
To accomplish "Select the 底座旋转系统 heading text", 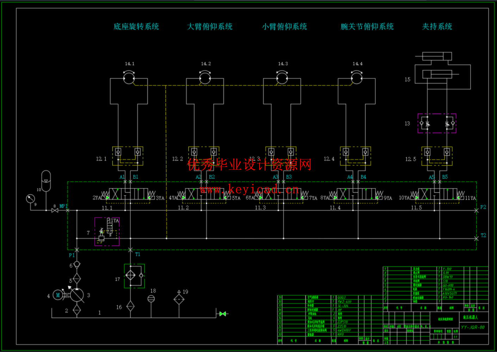I will 136,27.
